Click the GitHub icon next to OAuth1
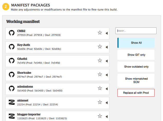 [x=12, y=60]
